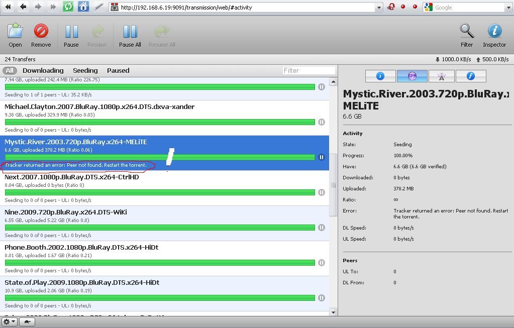Click first red icon beside address bar
This screenshot has height=328, width=514.
point(391,7)
